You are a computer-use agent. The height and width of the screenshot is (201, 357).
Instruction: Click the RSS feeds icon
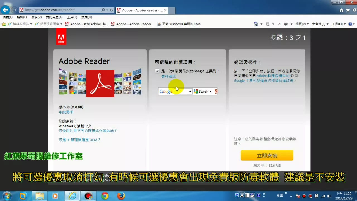[267, 24]
